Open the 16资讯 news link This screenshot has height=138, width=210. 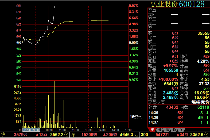pyautogui.click(x=136, y=117)
